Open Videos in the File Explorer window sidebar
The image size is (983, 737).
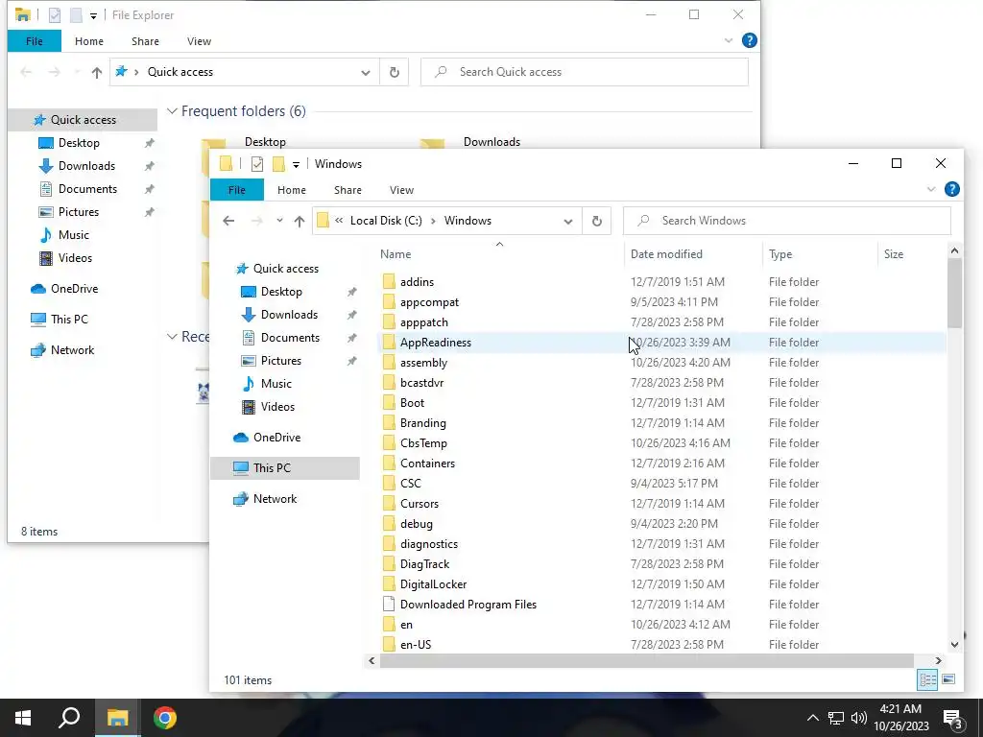click(75, 258)
